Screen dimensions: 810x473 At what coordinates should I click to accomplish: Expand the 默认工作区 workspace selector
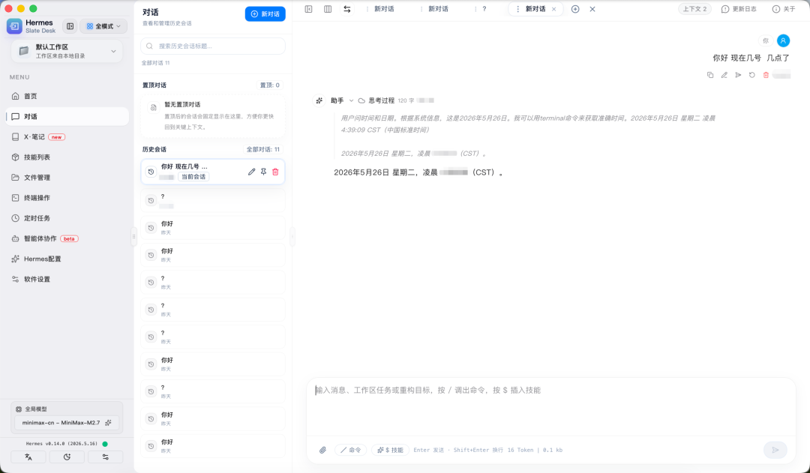[x=67, y=51]
